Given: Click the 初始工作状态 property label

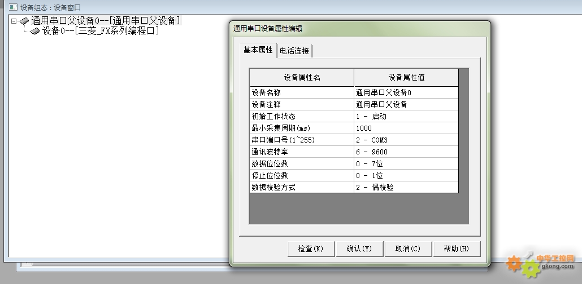Looking at the screenshot, I should [302, 116].
